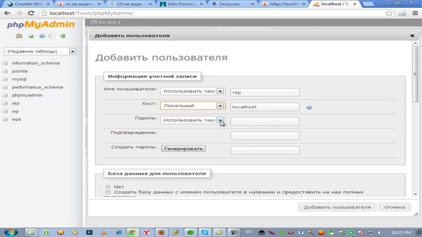
Task: Click the username field containing rep
Action: click(265, 92)
